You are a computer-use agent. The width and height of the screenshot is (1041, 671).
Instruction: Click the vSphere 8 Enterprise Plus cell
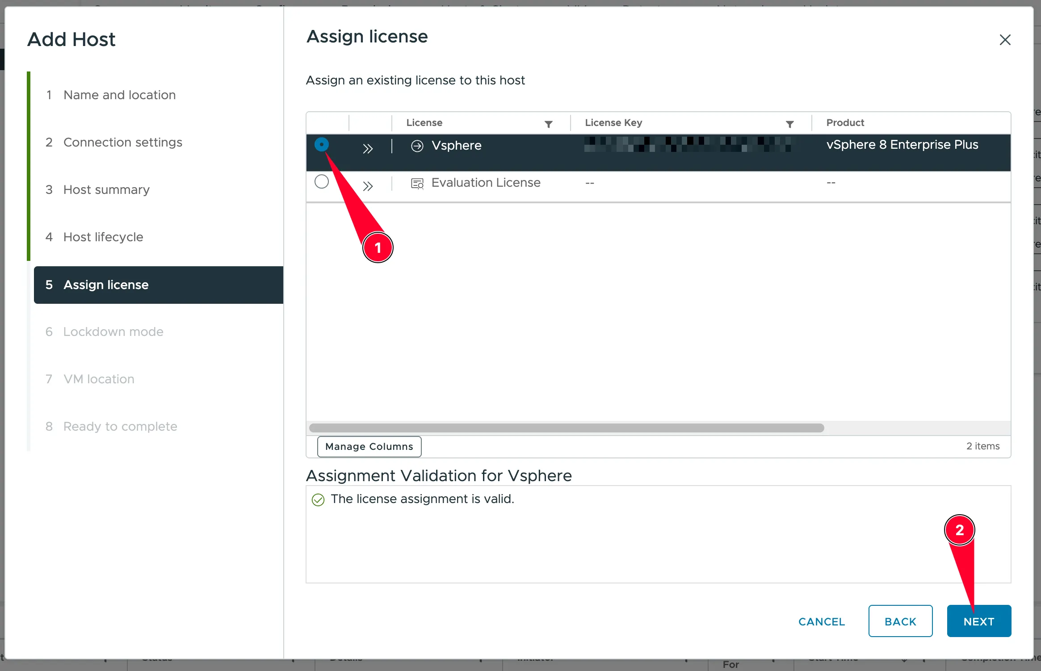pos(902,145)
